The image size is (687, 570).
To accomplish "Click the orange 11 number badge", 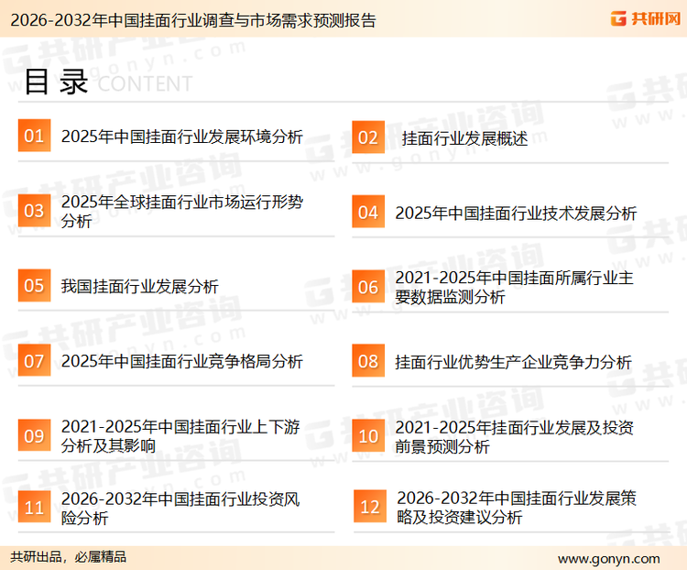I will pyautogui.click(x=34, y=507).
